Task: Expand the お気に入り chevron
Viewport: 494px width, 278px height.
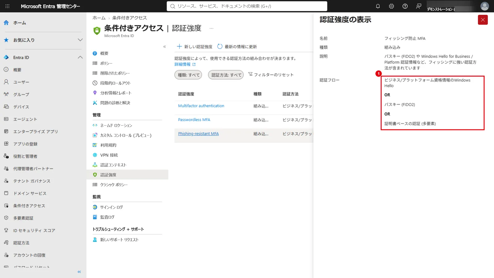Action: tap(80, 40)
